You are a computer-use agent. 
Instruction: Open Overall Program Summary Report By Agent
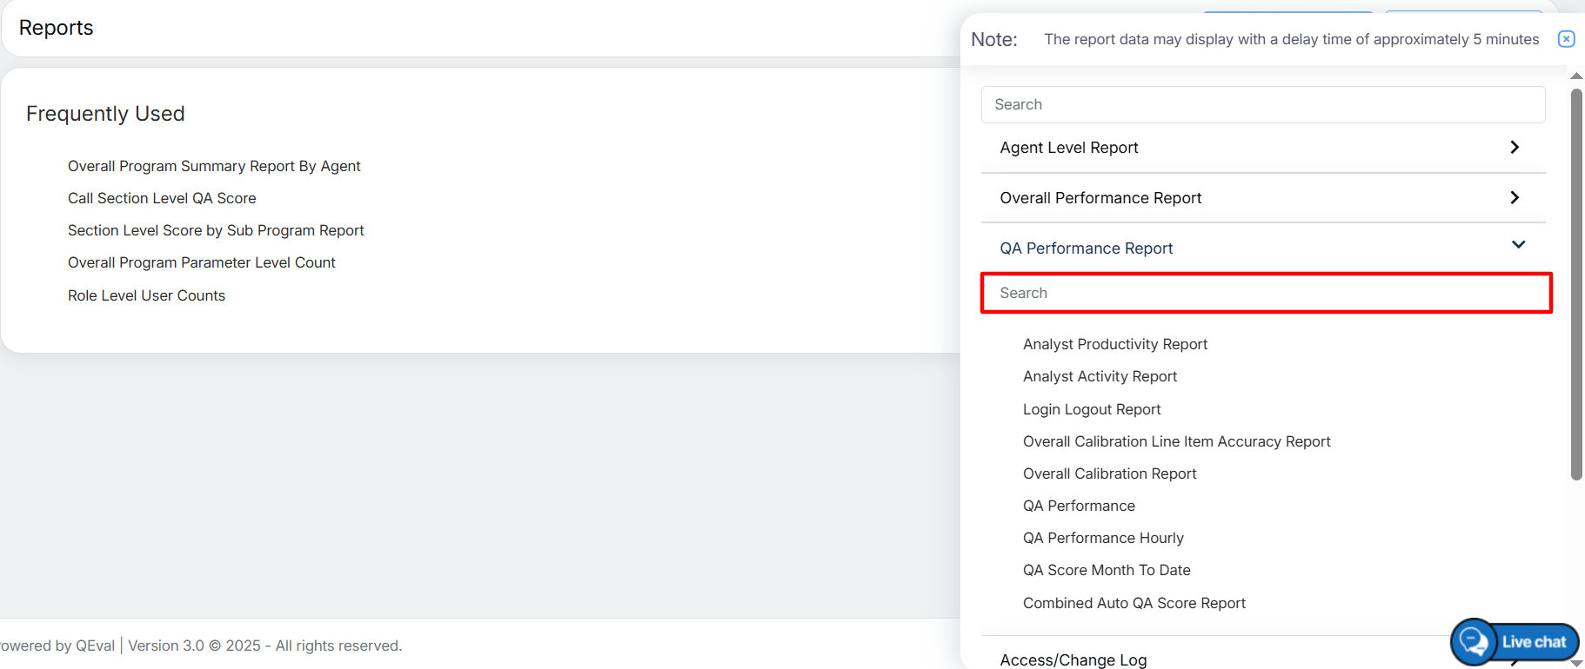[214, 166]
